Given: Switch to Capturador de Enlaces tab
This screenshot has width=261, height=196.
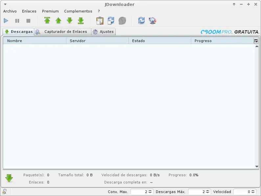Looking at the screenshot, I should tap(62, 32).
